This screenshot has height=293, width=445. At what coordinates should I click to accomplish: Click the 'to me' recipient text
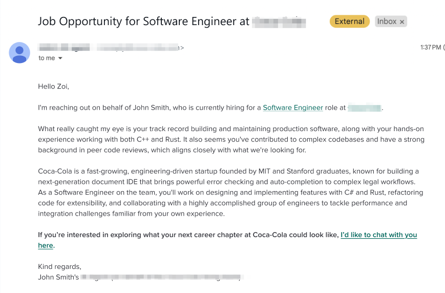[47, 58]
